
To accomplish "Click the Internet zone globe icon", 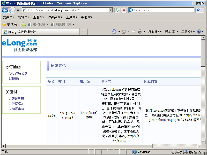I will point(135,152).
